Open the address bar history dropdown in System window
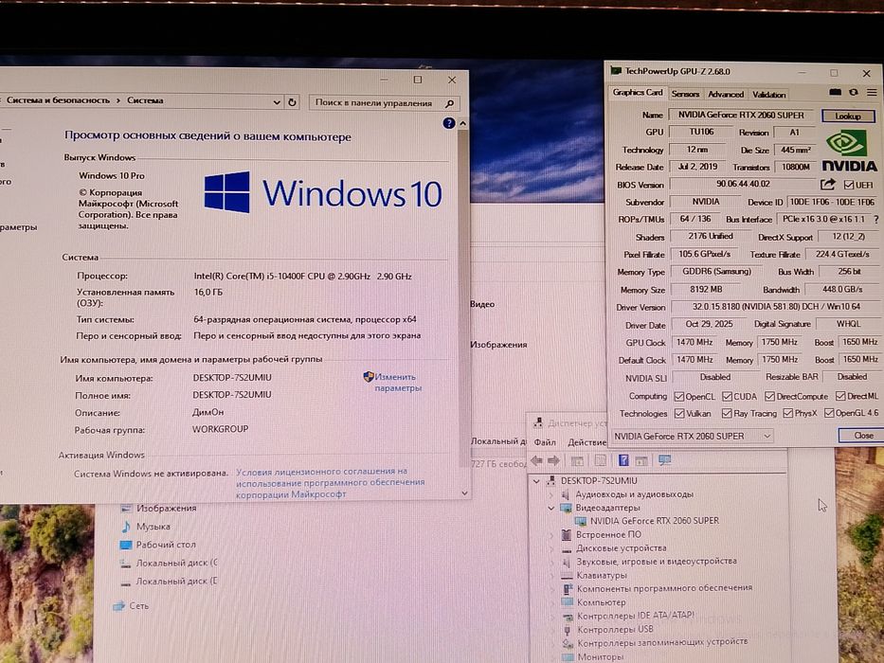This screenshot has width=884, height=663. [x=277, y=102]
